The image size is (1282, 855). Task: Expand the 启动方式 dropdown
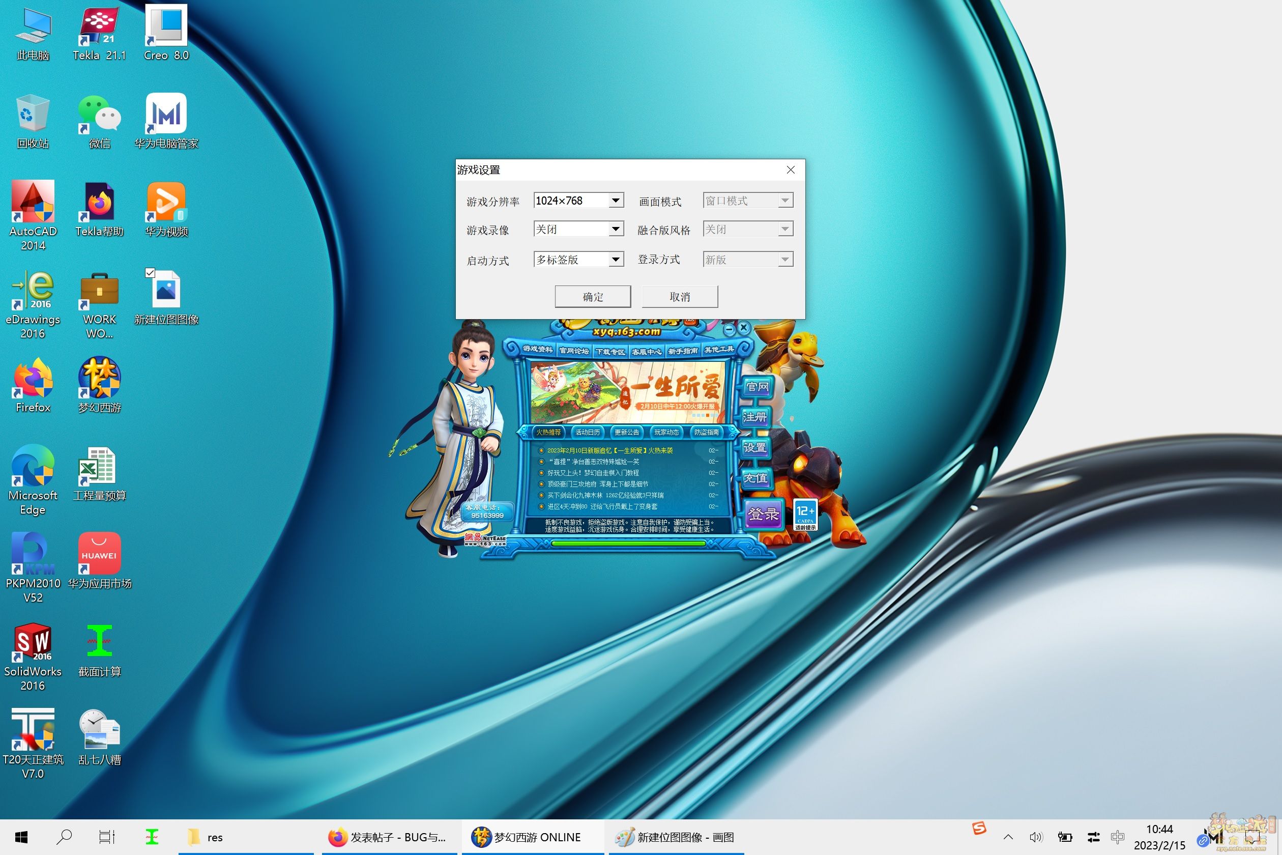(x=616, y=259)
